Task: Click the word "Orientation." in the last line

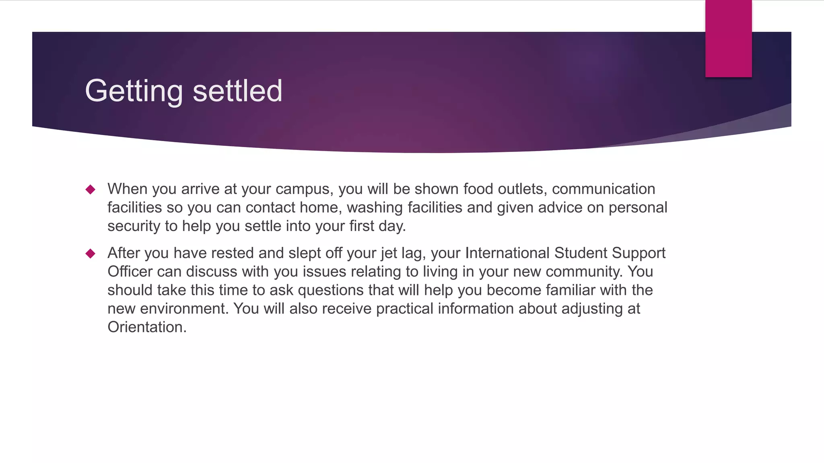Action: [x=147, y=327]
